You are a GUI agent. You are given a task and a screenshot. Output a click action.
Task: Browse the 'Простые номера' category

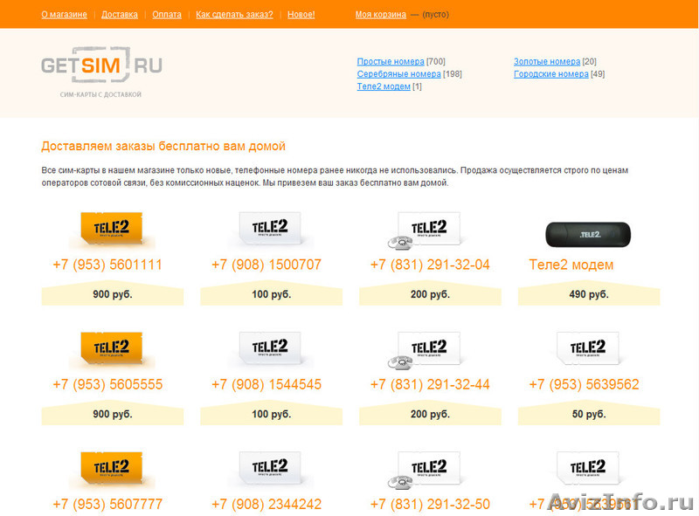click(x=391, y=61)
